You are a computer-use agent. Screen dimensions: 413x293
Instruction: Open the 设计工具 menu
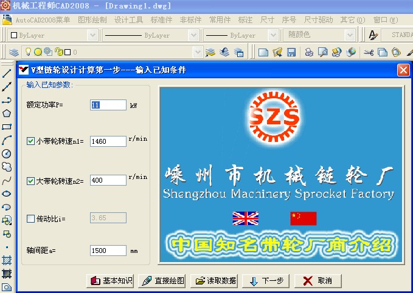click(128, 20)
